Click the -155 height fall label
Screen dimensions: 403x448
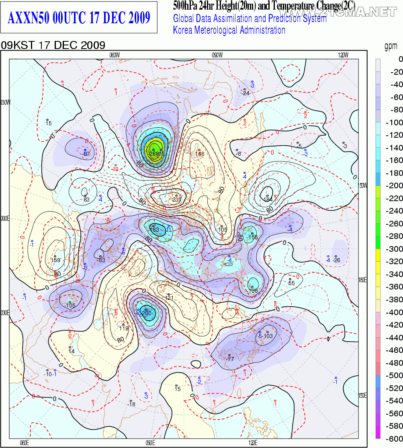coord(252,238)
